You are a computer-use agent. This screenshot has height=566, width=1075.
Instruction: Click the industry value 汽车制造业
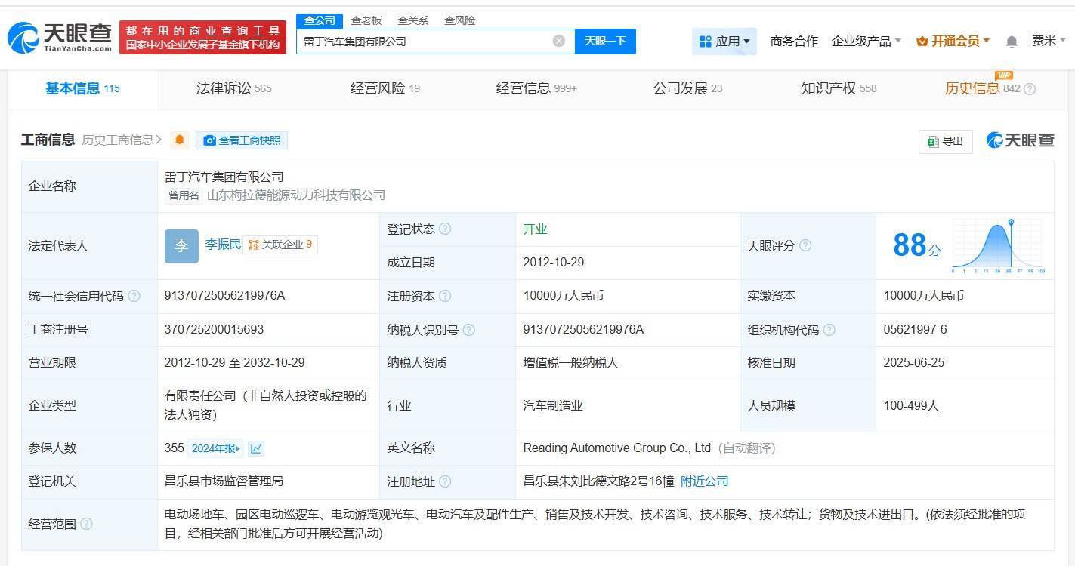coord(553,406)
